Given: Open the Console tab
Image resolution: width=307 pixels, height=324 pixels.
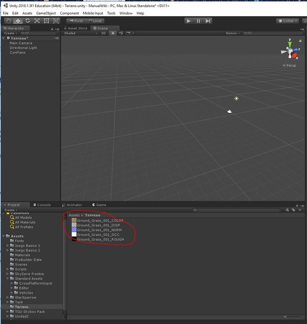Looking at the screenshot, I should (x=42, y=205).
